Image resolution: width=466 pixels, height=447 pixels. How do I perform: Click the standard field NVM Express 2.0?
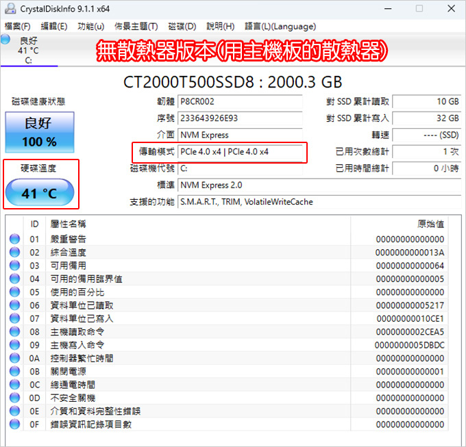319,186
